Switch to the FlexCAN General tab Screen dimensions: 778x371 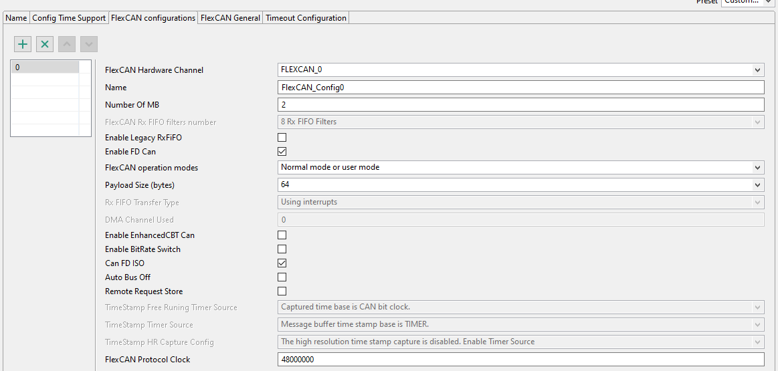[x=230, y=18]
